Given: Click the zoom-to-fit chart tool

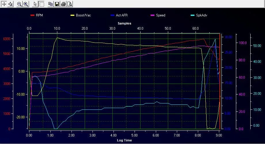Looking at the screenshot, I should (x=10, y=4).
